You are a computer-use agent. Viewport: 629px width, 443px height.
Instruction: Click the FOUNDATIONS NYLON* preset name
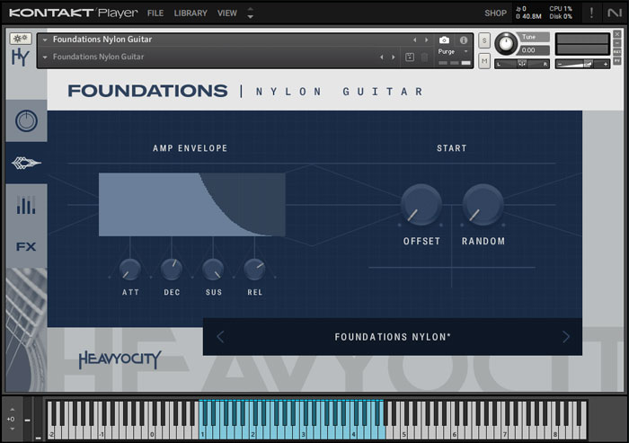393,337
